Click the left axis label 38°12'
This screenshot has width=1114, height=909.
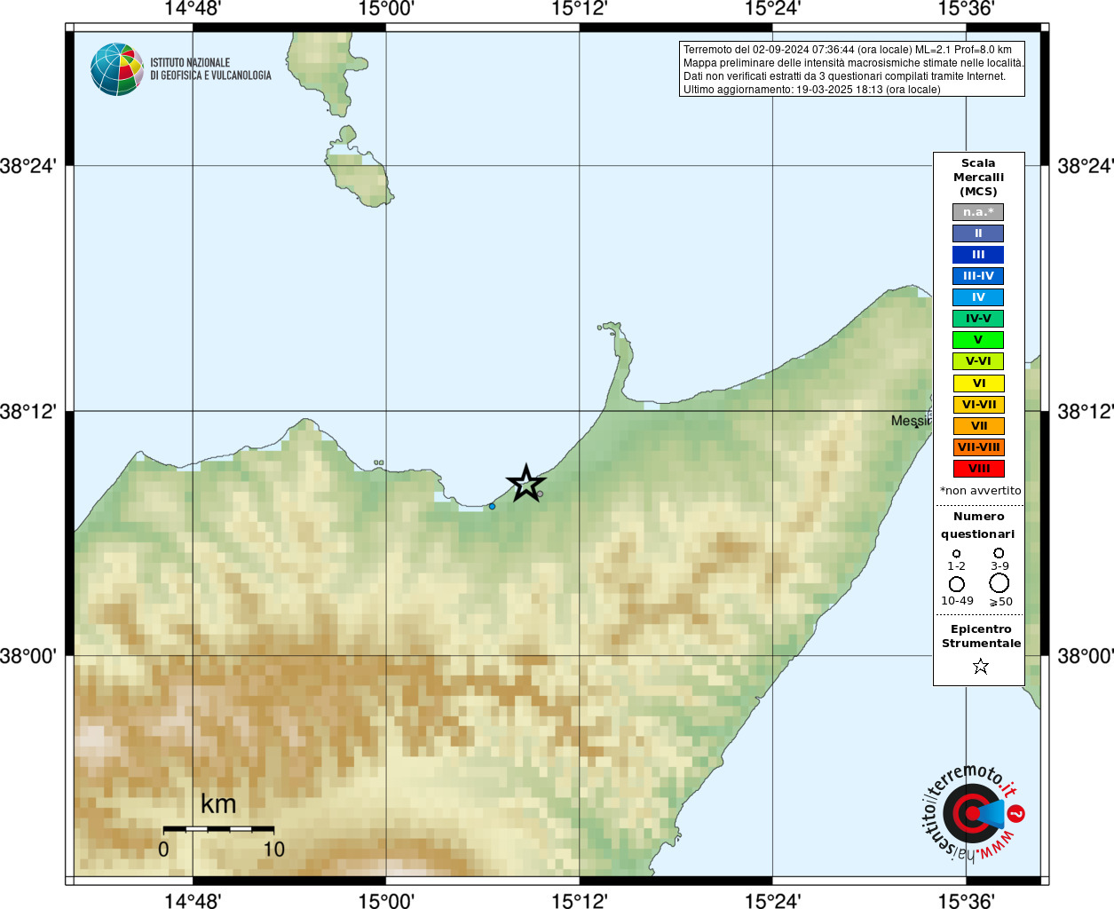28,411
